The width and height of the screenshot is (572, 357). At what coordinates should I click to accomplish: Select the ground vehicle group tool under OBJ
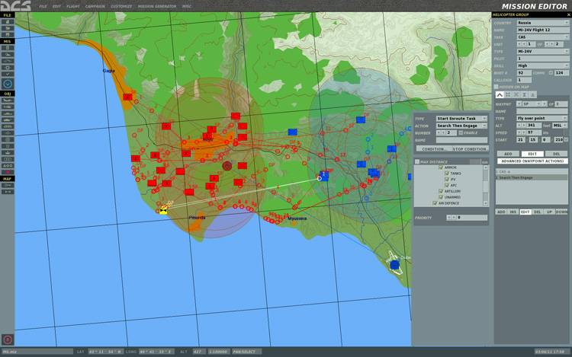pos(8,120)
